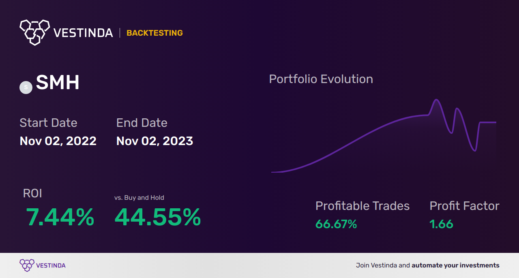
Task: Click the VESTINDA footer wordmark
Action: click(x=51, y=265)
